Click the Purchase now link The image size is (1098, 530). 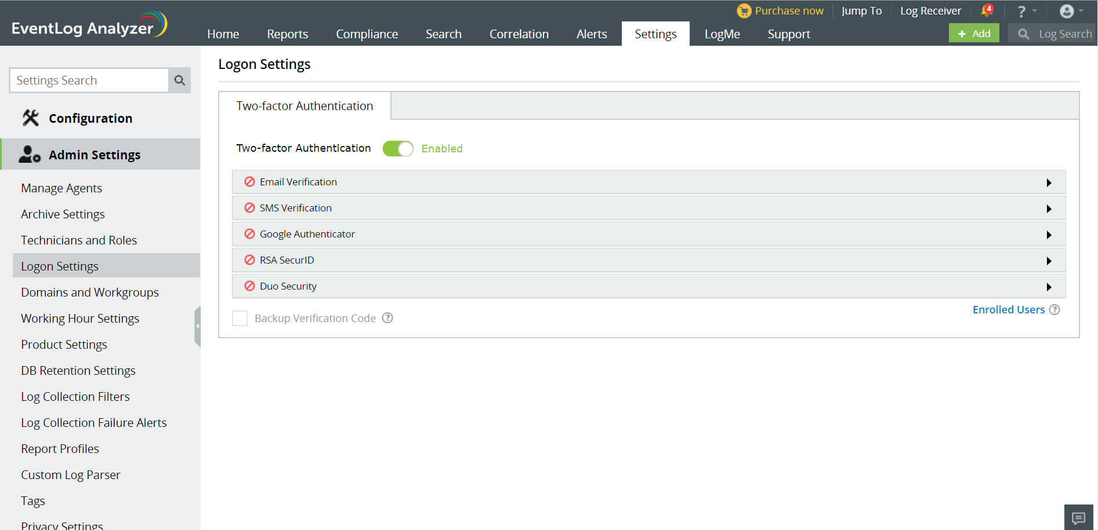coord(789,11)
